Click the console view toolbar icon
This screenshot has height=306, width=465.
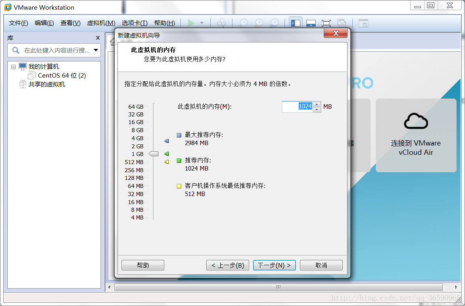coord(363,23)
